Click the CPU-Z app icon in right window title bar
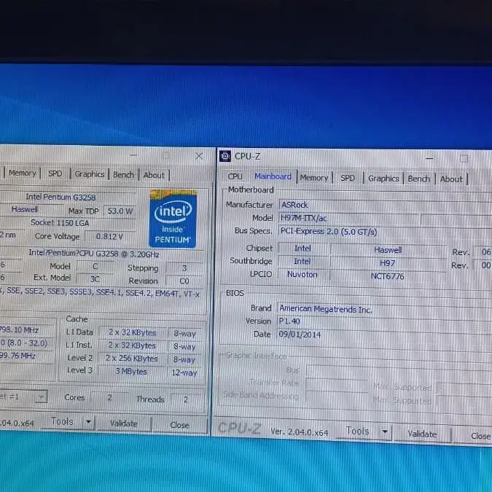 [x=225, y=156]
